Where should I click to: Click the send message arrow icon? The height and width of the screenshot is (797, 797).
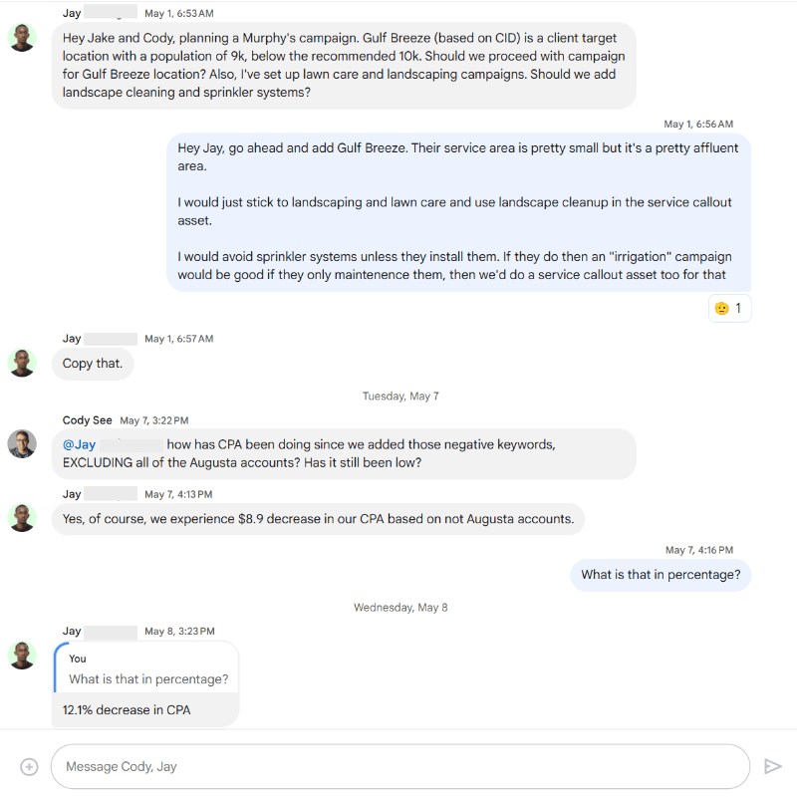click(774, 766)
